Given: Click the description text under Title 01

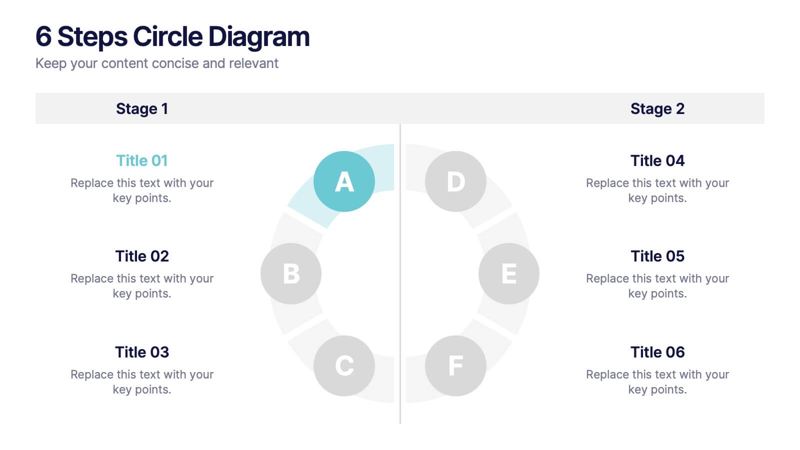Looking at the screenshot, I should [x=142, y=190].
